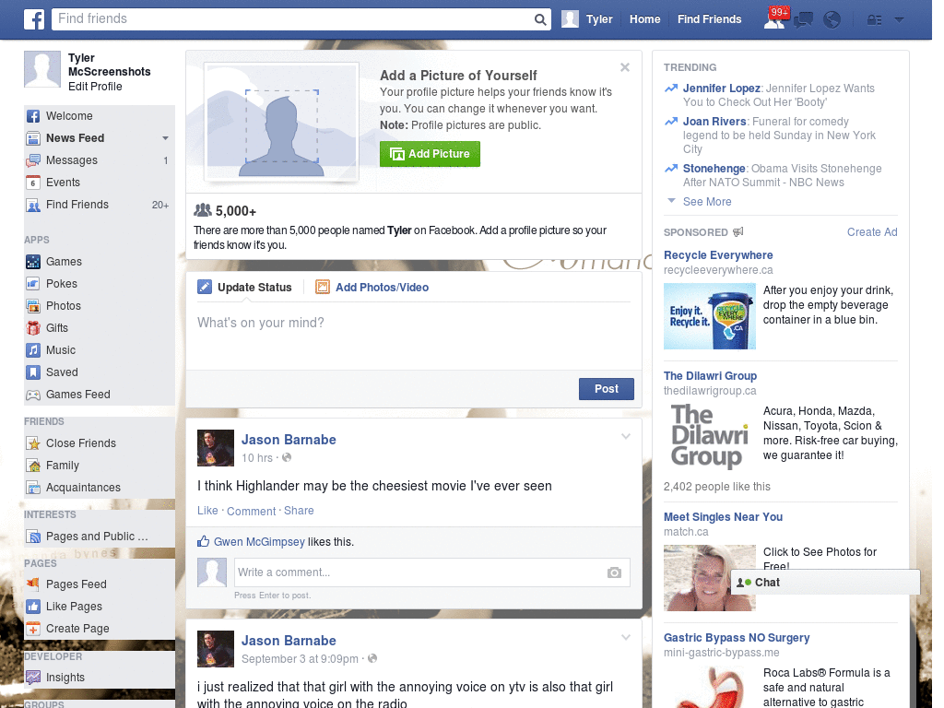Click Edit Profile link

tap(95, 87)
